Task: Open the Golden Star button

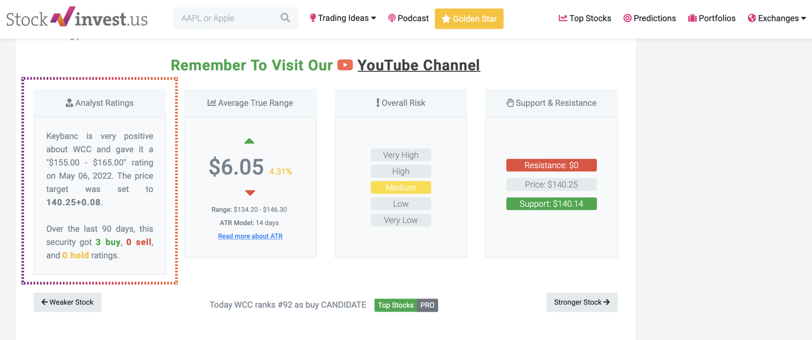Action: pyautogui.click(x=469, y=19)
